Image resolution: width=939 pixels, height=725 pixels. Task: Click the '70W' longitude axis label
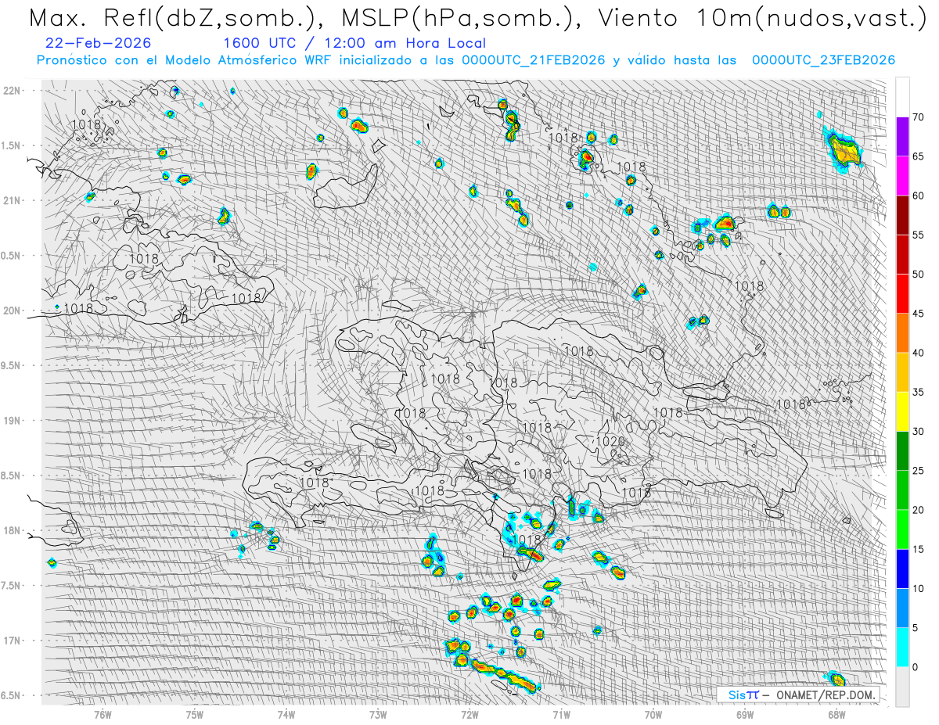point(653,714)
